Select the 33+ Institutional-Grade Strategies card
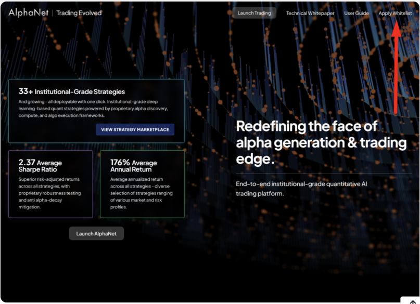 click(96, 110)
